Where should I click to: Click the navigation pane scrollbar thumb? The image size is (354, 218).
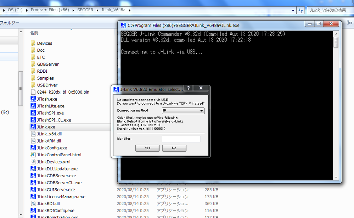click(21, 89)
